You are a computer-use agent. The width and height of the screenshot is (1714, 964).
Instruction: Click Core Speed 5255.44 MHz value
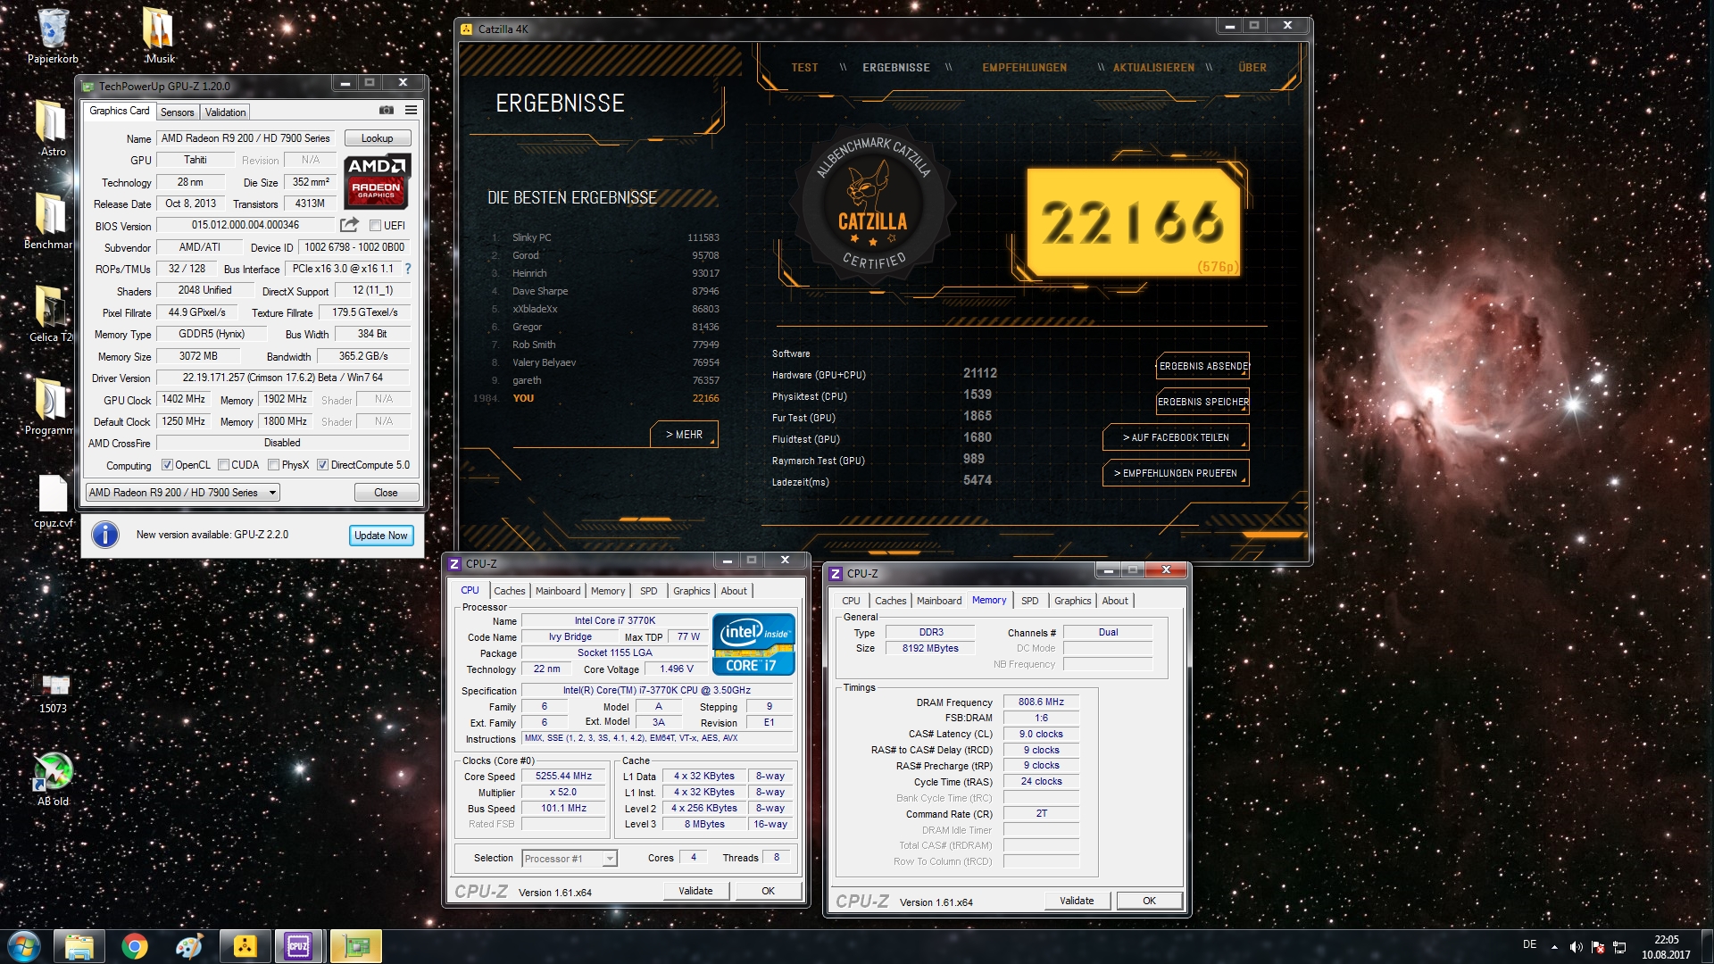[563, 777]
